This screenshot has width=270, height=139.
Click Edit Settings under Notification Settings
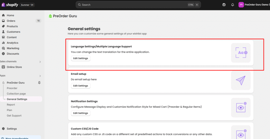tap(80, 113)
